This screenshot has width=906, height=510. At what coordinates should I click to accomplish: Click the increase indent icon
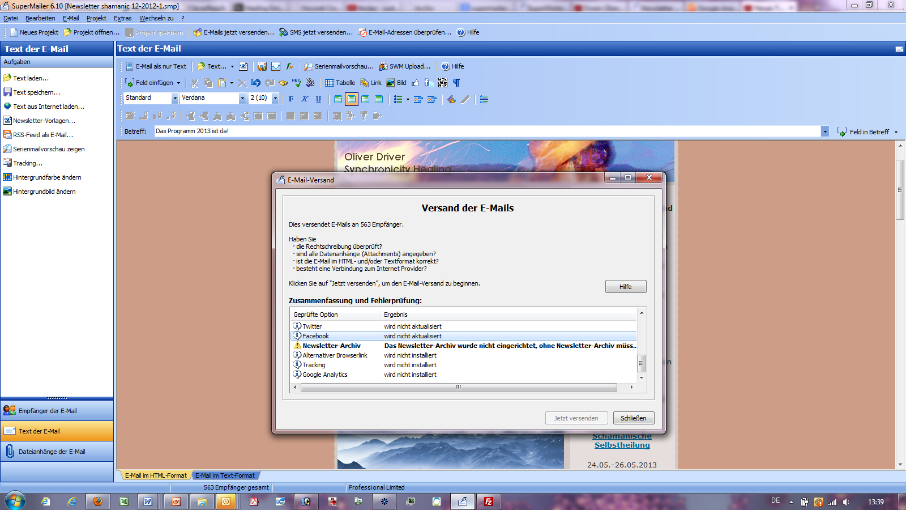[432, 99]
